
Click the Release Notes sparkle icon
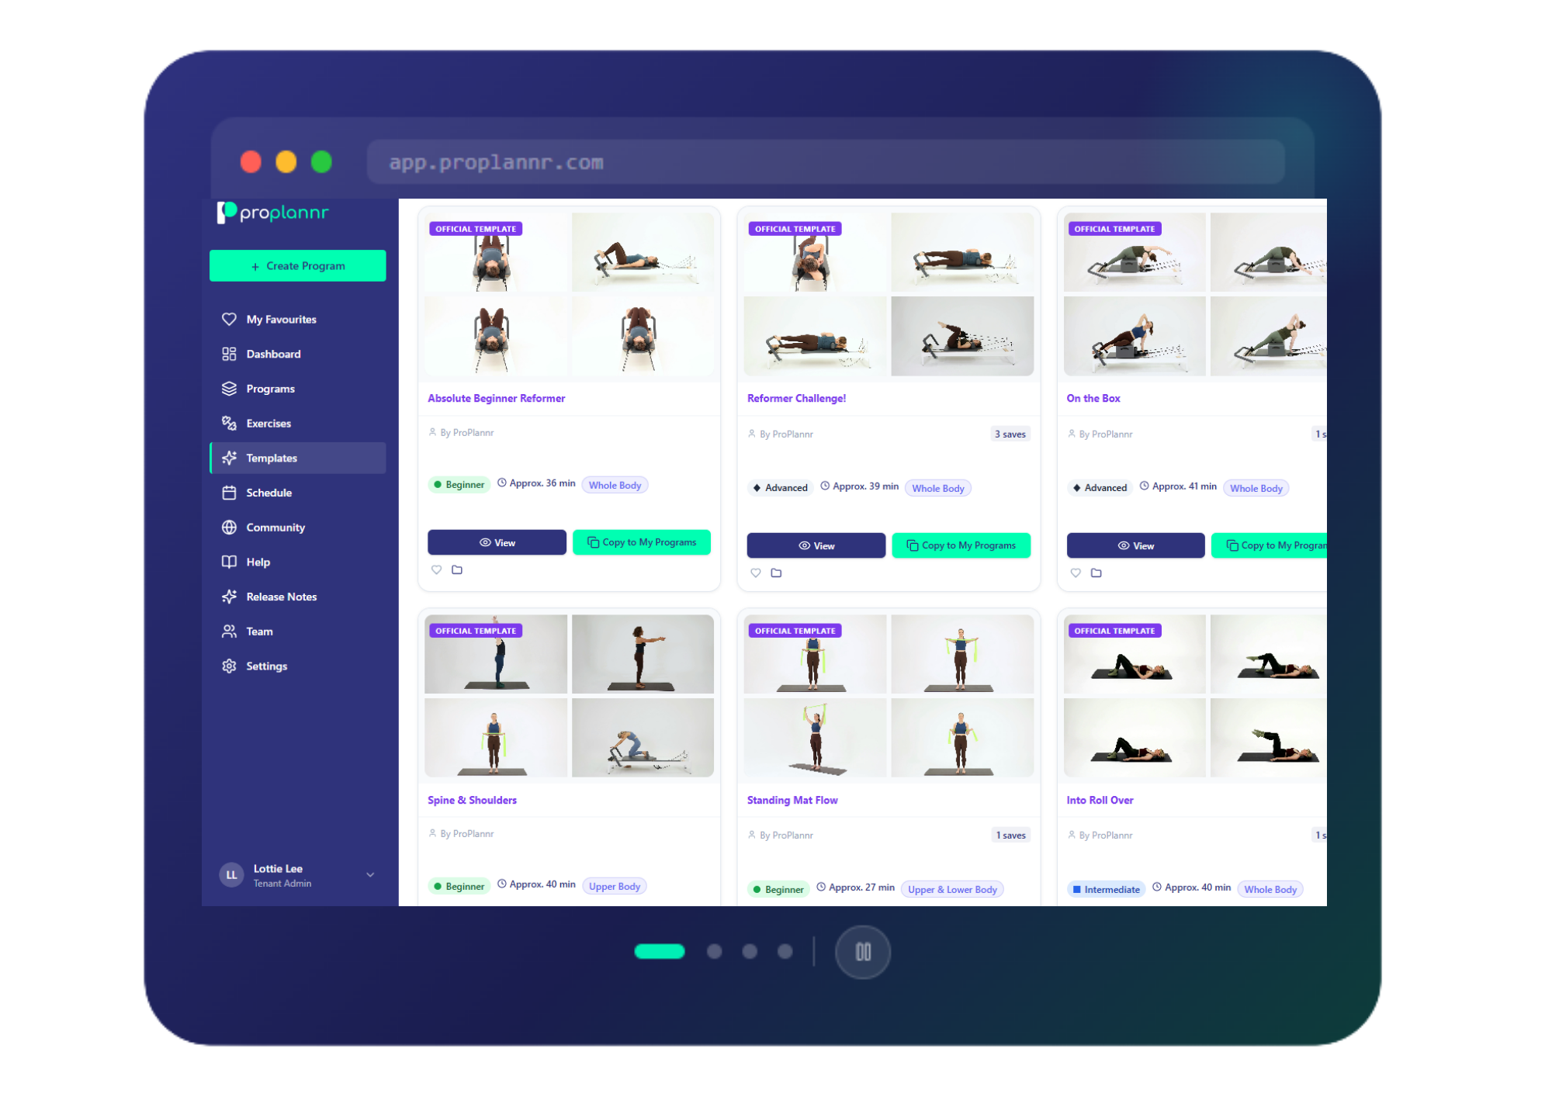(229, 597)
